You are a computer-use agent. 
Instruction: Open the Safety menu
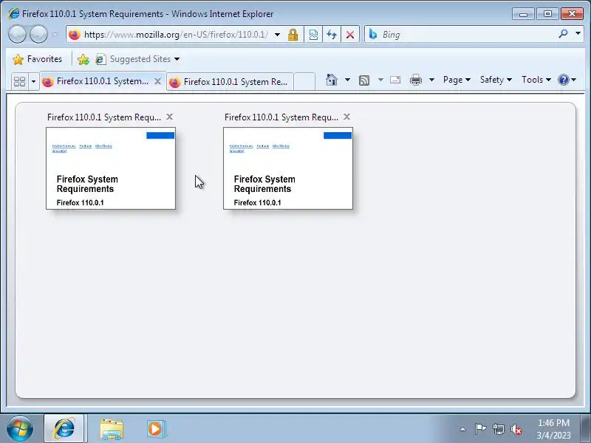click(x=496, y=80)
